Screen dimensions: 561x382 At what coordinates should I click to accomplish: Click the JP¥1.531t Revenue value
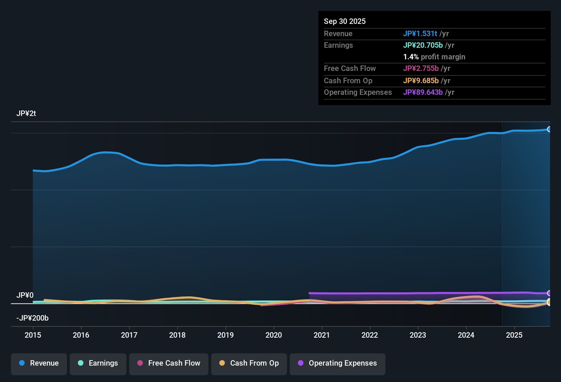(x=420, y=33)
